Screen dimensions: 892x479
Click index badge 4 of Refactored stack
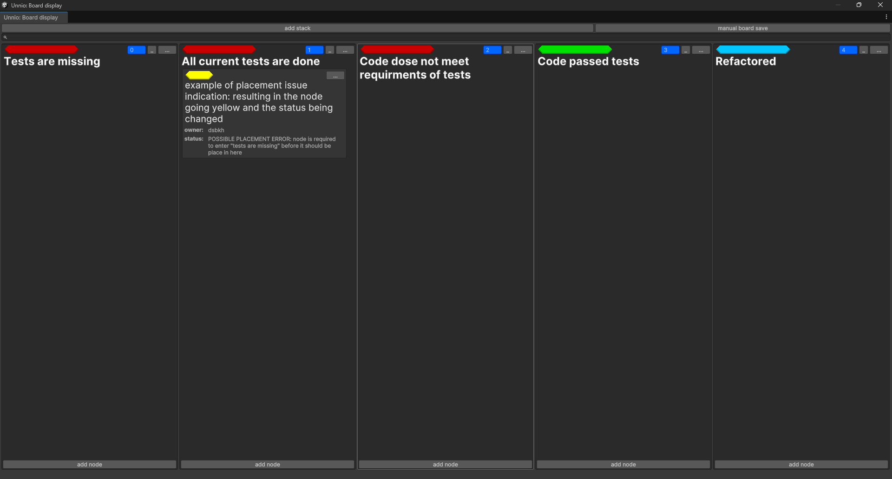pos(848,50)
